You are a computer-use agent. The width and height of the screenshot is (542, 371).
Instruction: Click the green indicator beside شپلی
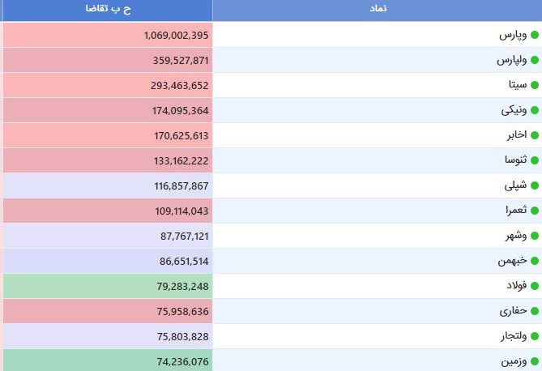535,185
